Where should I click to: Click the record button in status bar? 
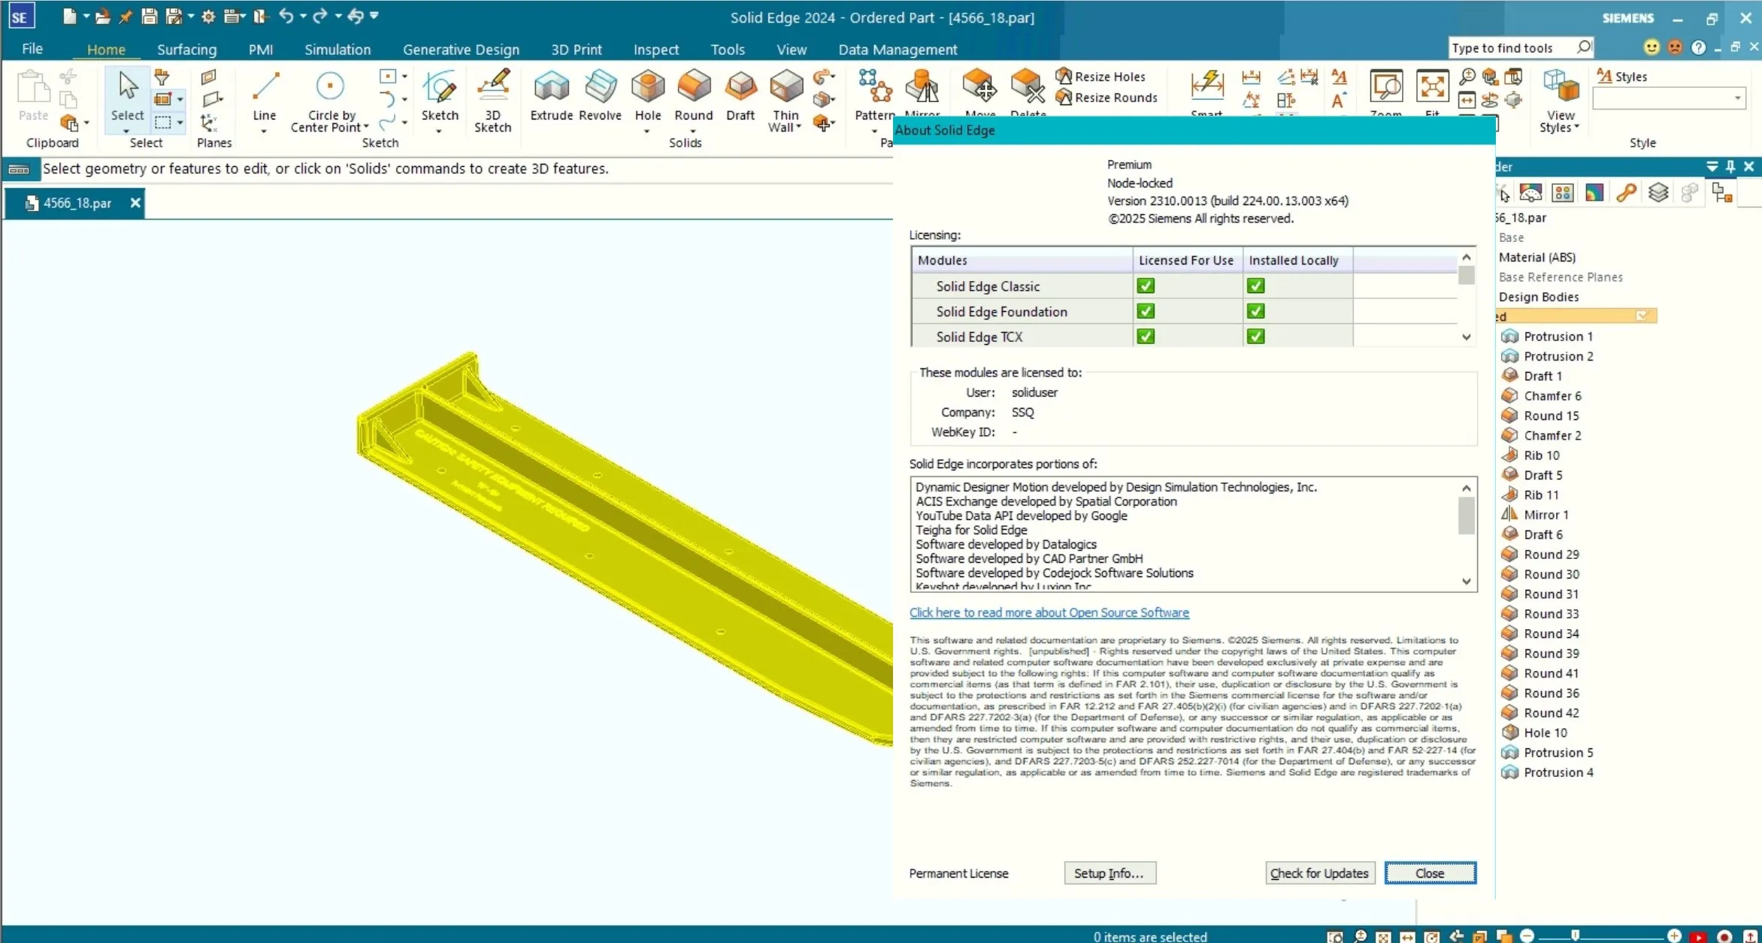click(x=1724, y=936)
